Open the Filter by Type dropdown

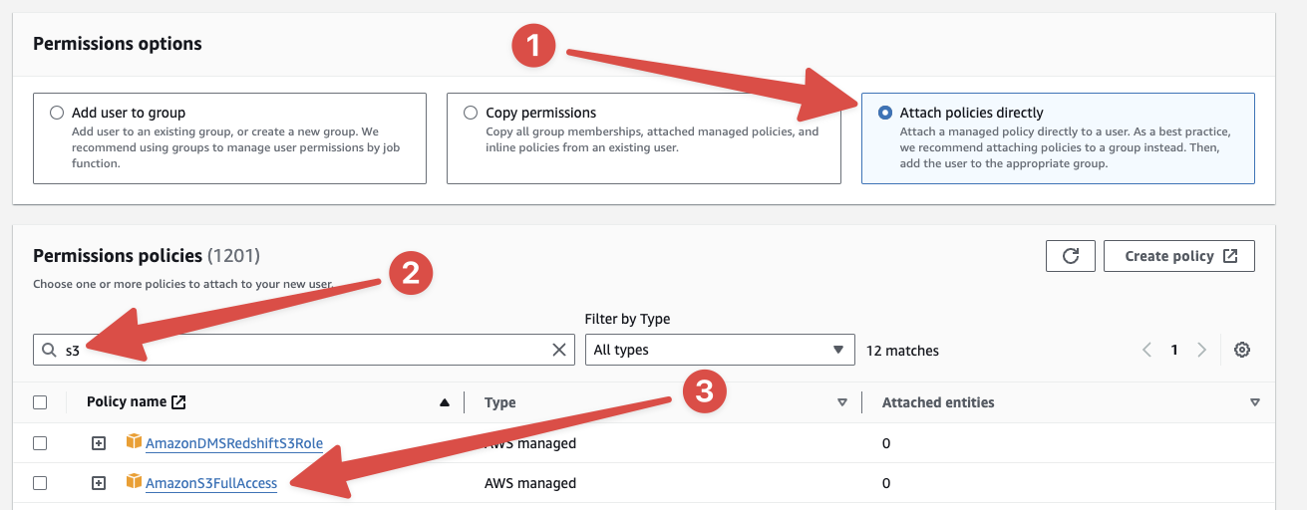(720, 350)
